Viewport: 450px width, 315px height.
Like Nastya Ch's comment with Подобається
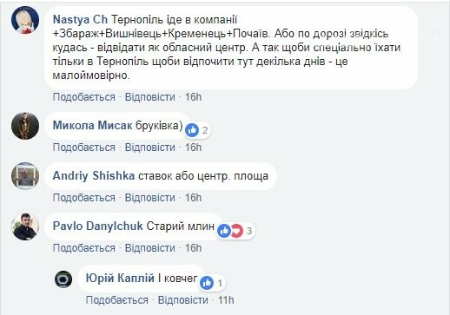coord(84,97)
